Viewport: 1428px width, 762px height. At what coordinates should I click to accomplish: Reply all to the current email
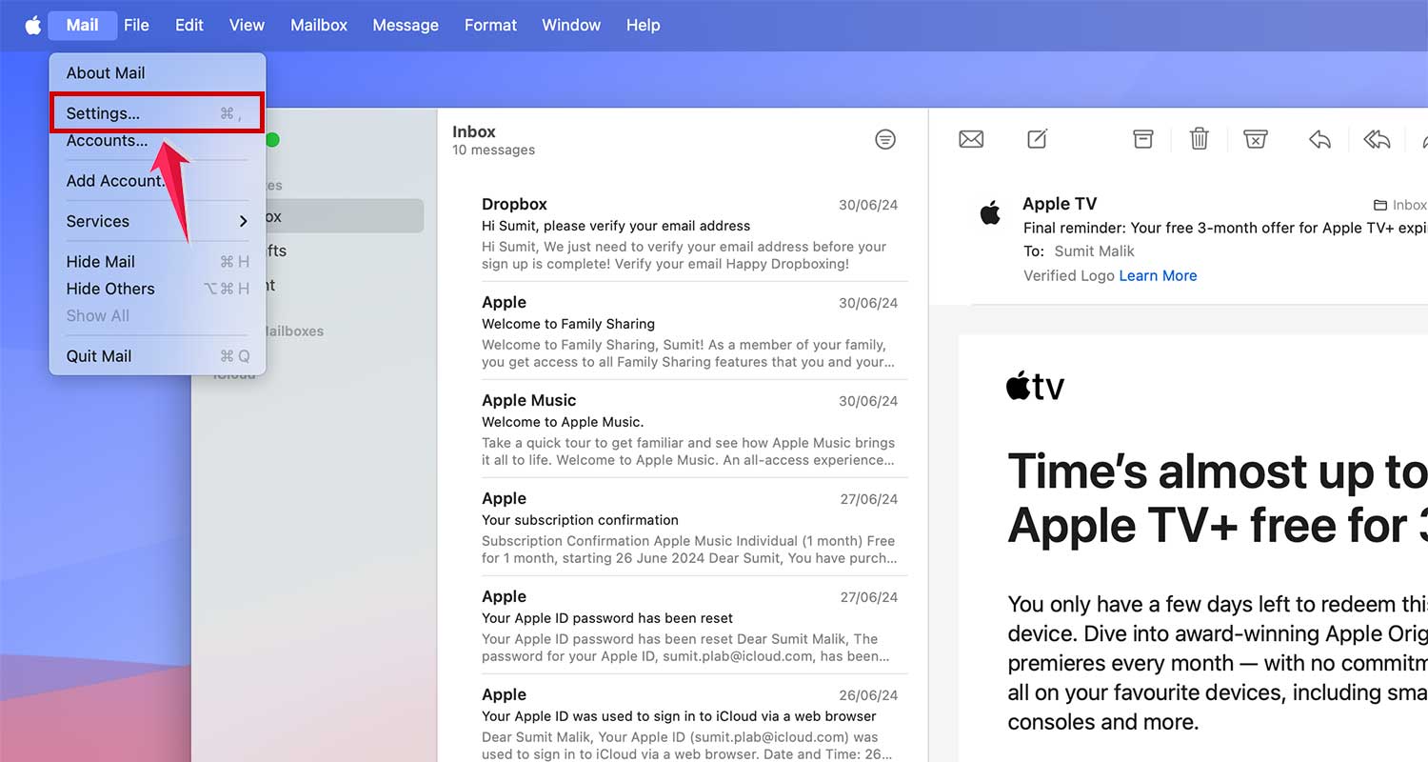point(1378,139)
